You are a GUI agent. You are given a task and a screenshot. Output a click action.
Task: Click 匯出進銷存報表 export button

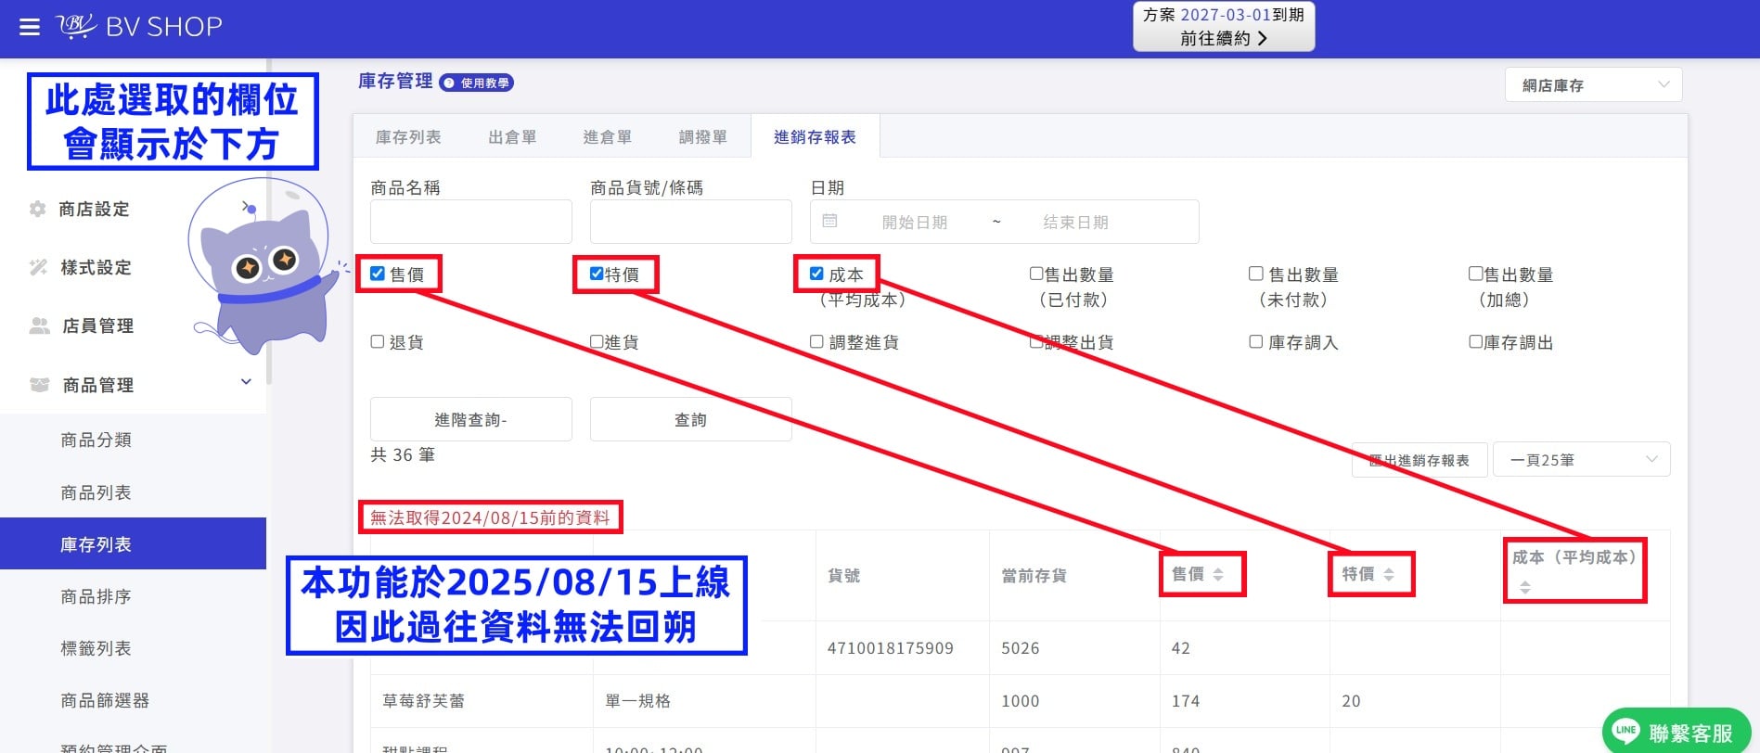[x=1420, y=460]
